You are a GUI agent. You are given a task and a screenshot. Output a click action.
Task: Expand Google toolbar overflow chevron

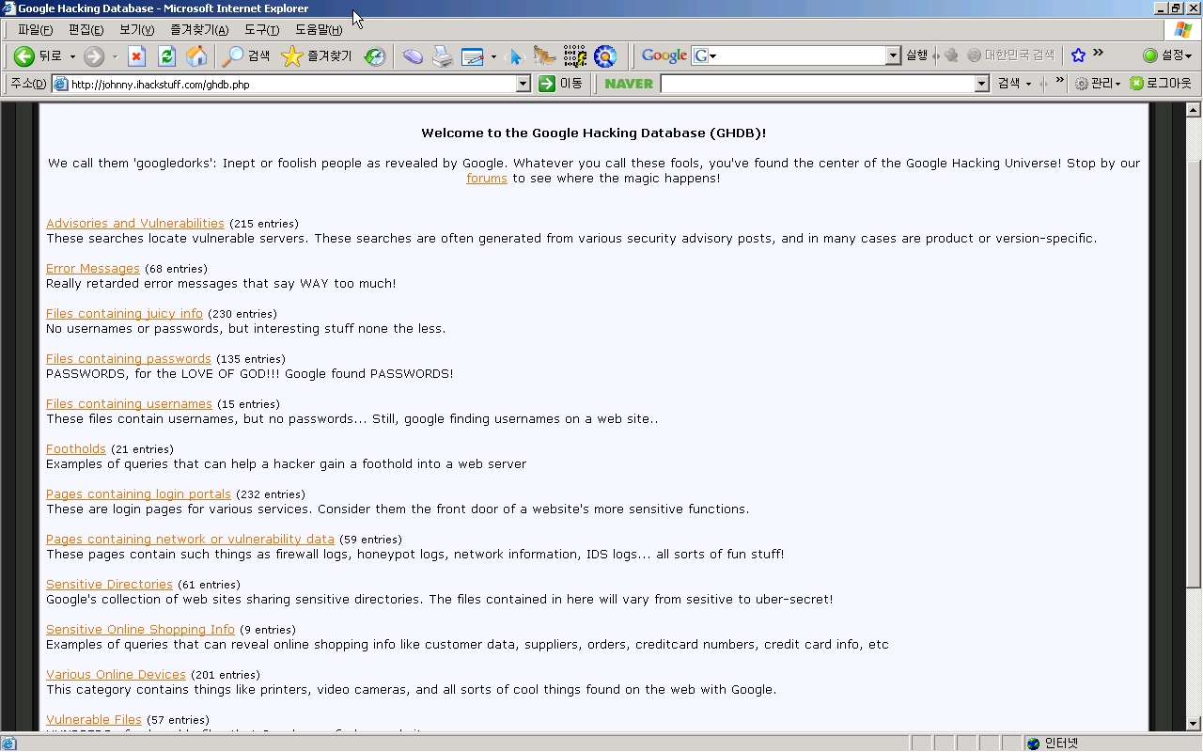pos(1098,54)
